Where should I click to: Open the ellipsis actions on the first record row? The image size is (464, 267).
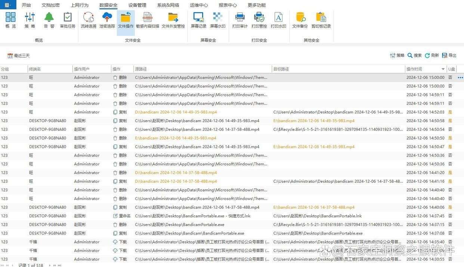pyautogui.click(x=460, y=77)
